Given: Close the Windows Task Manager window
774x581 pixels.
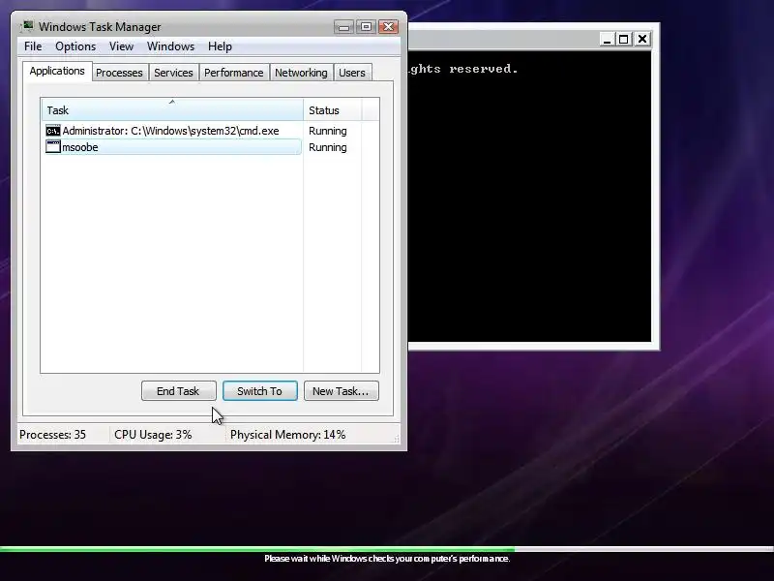Looking at the screenshot, I should click(x=389, y=27).
